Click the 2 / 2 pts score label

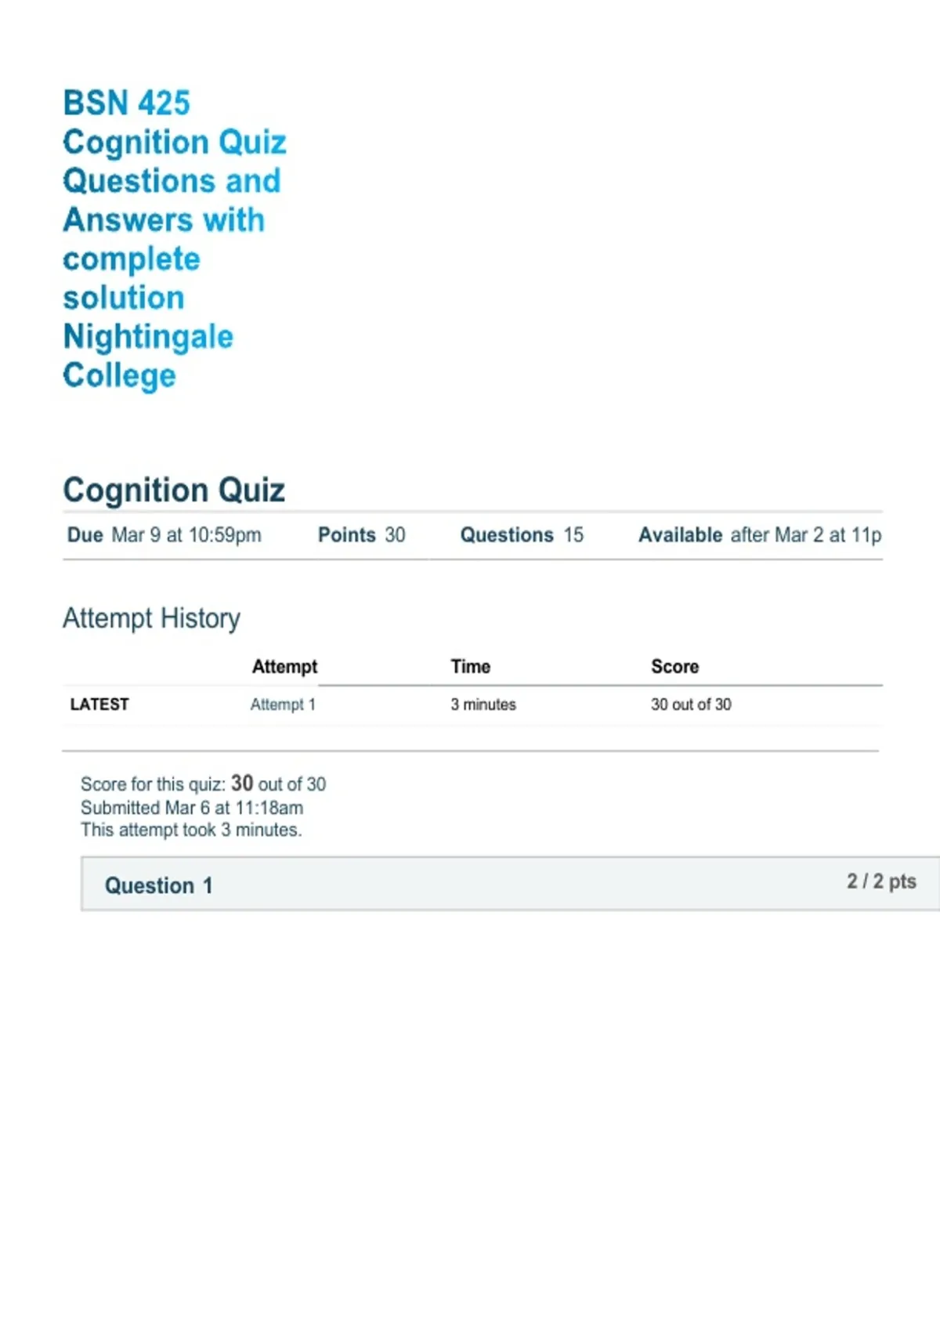pyautogui.click(x=881, y=881)
